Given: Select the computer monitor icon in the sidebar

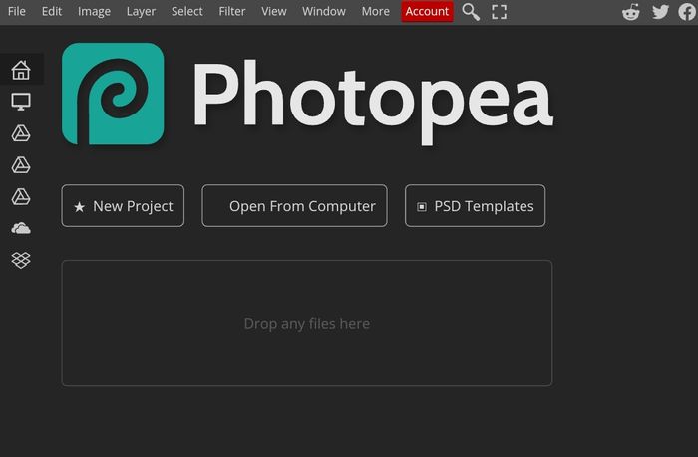Looking at the screenshot, I should point(21,102).
